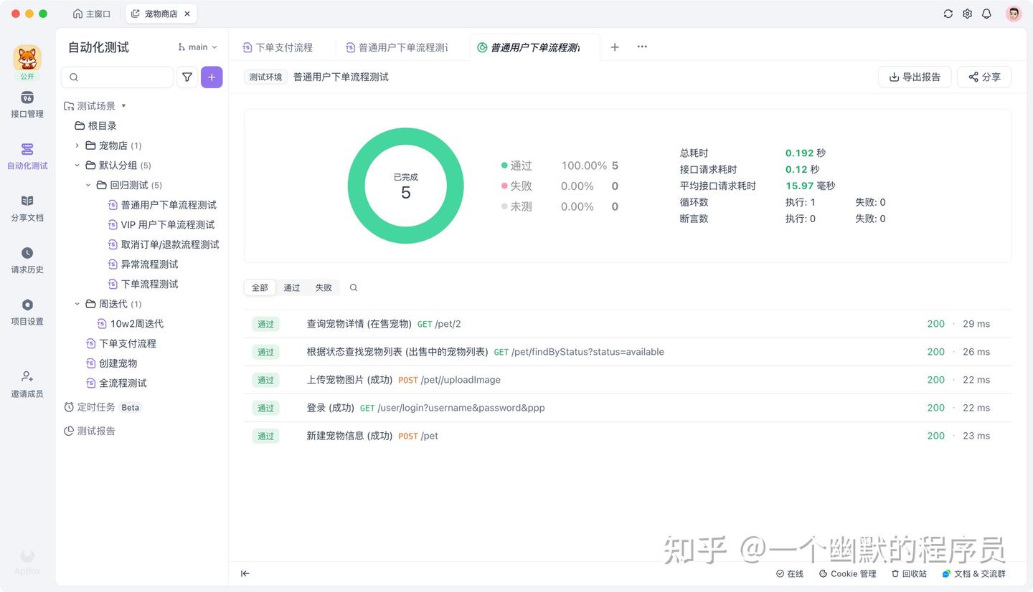Viewport: 1033px width, 592px height.
Task: Open 测试报告 section
Action: click(x=90, y=431)
